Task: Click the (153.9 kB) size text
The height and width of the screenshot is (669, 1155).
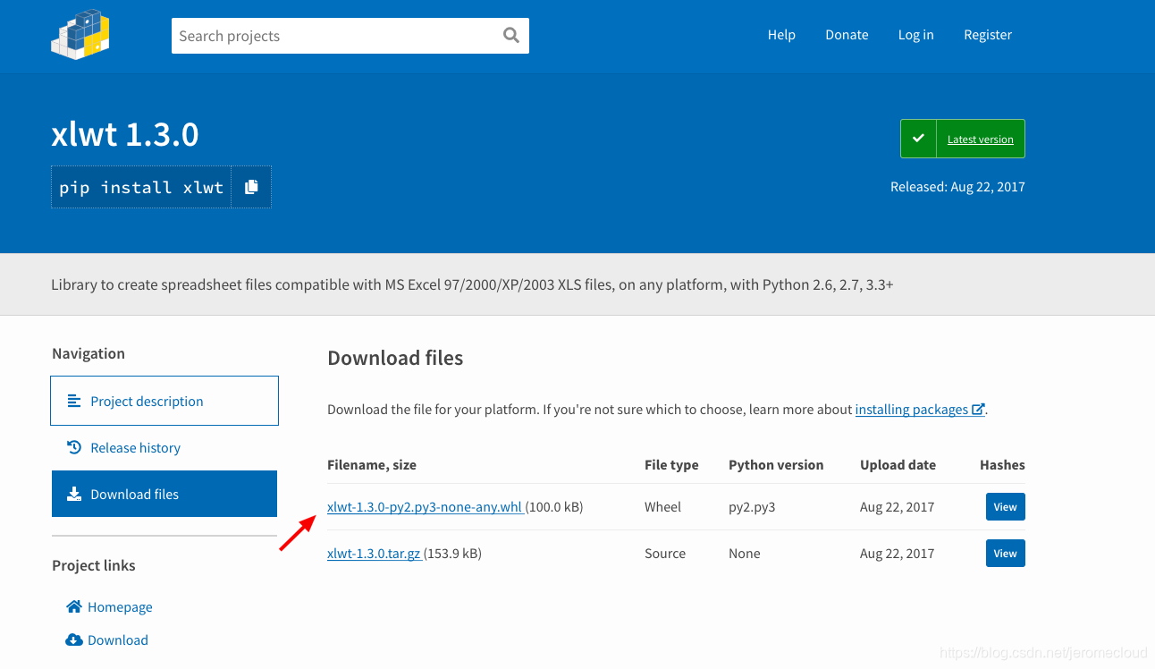Action: (452, 554)
